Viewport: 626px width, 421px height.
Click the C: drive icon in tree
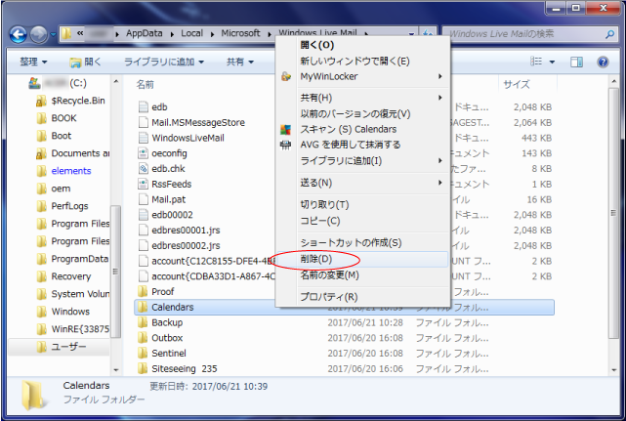(x=35, y=83)
